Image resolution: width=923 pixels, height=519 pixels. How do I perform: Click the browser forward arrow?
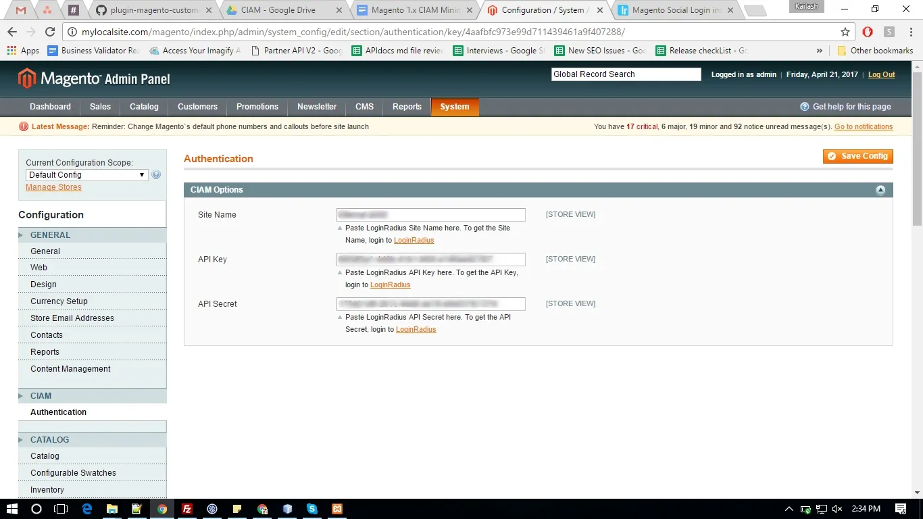pyautogui.click(x=31, y=32)
